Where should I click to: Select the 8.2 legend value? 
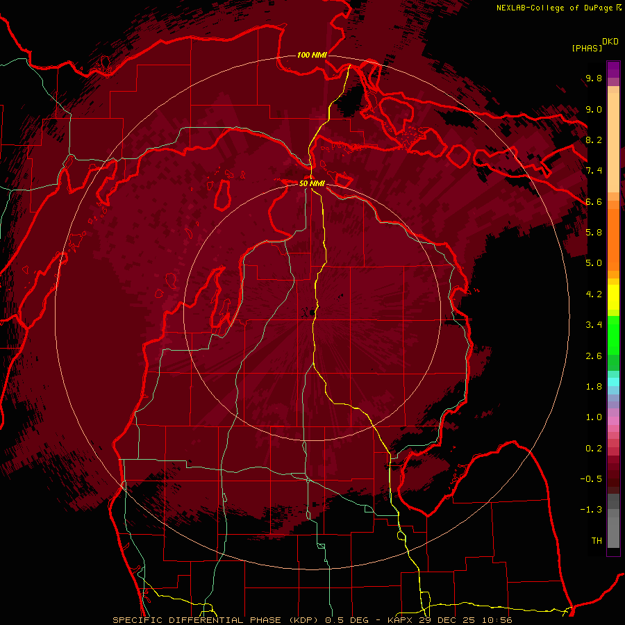[594, 140]
